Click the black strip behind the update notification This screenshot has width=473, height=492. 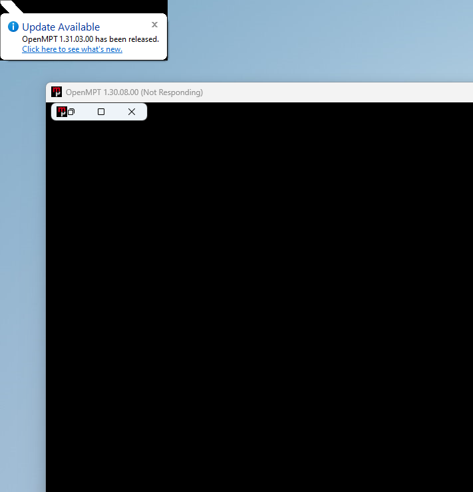pyautogui.click(x=100, y=5)
